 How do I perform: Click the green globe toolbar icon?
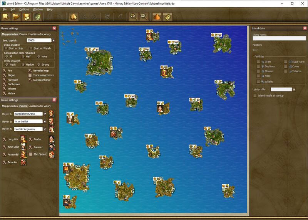tap(37, 17)
